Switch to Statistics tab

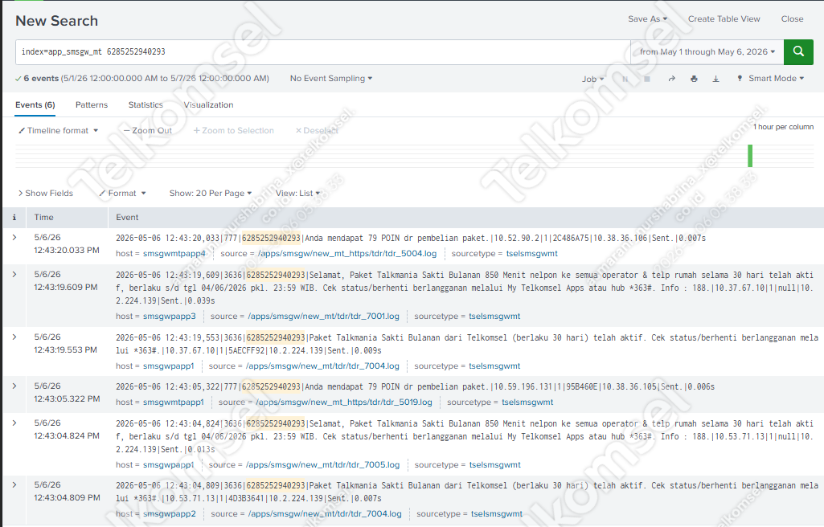pos(146,105)
